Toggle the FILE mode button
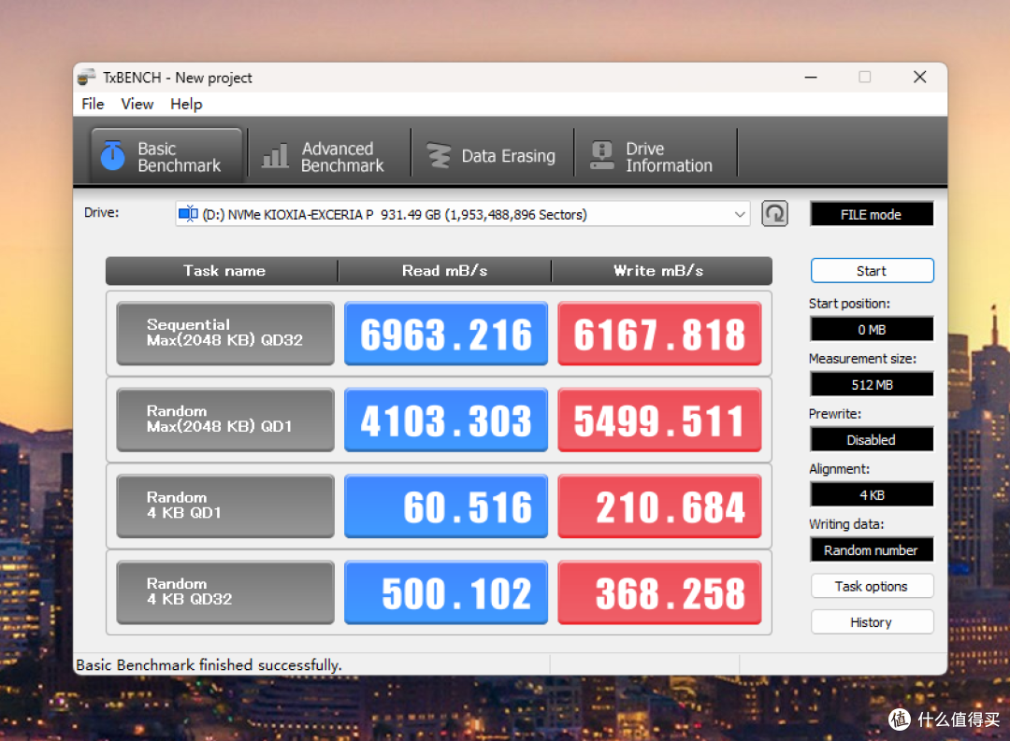 pyautogui.click(x=872, y=214)
